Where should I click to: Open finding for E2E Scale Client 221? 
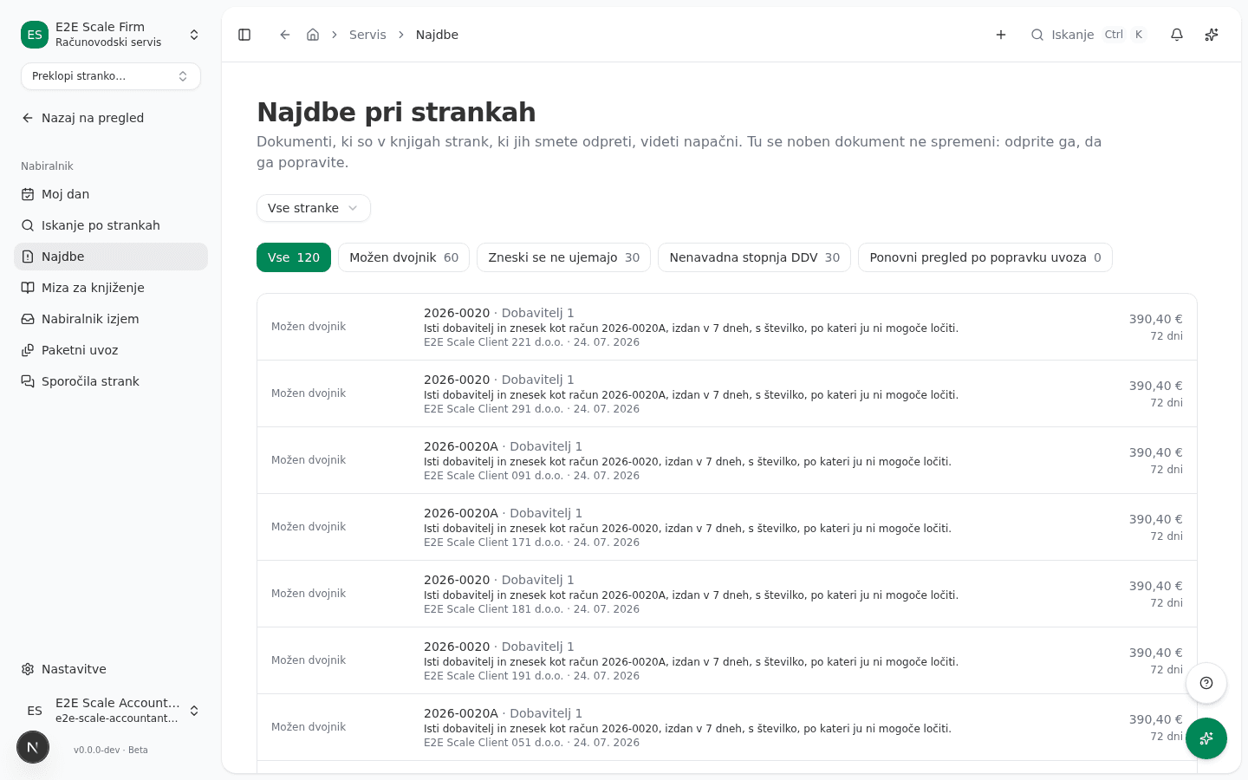coord(727,327)
